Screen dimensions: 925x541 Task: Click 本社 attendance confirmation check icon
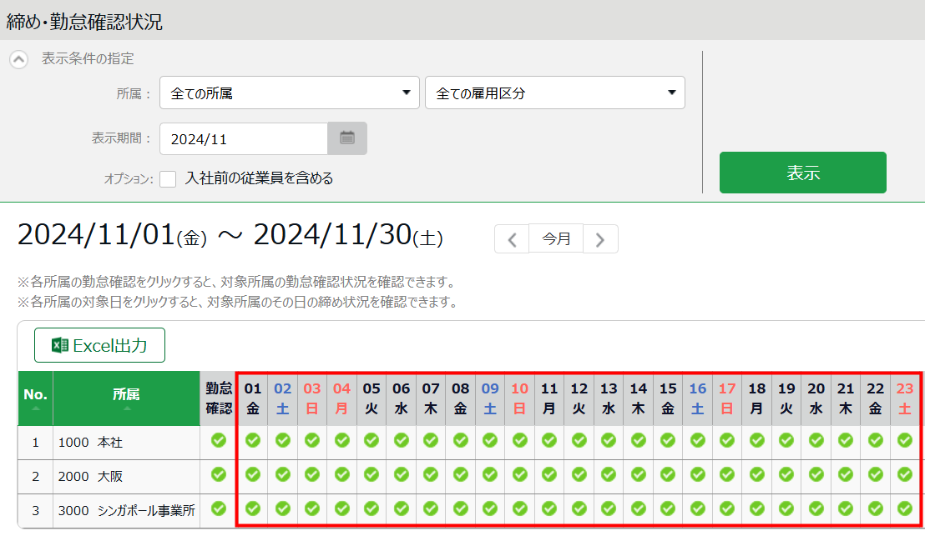219,441
